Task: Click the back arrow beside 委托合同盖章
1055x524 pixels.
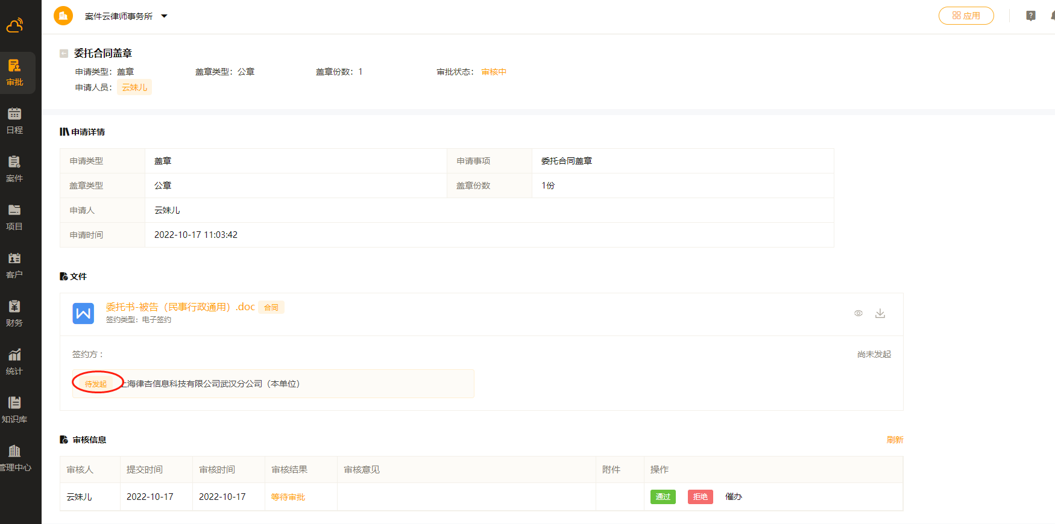Action: pos(64,54)
